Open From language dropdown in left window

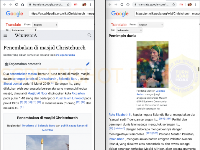click(45, 25)
